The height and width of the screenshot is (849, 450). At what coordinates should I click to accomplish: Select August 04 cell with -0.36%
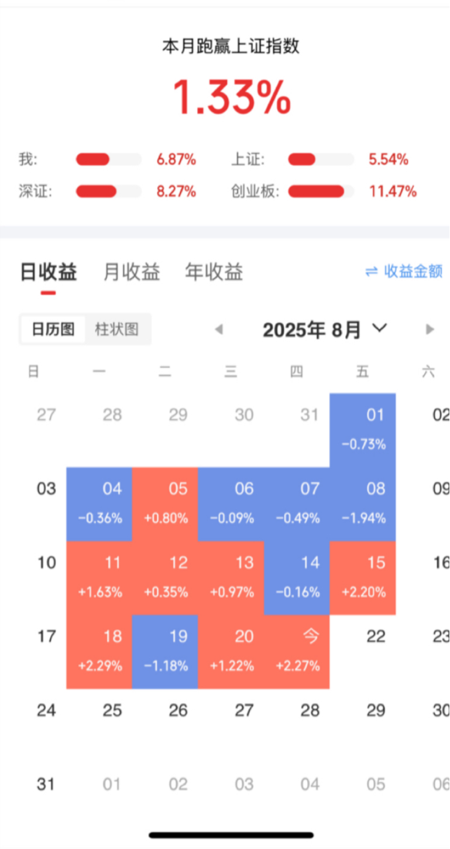(x=99, y=504)
